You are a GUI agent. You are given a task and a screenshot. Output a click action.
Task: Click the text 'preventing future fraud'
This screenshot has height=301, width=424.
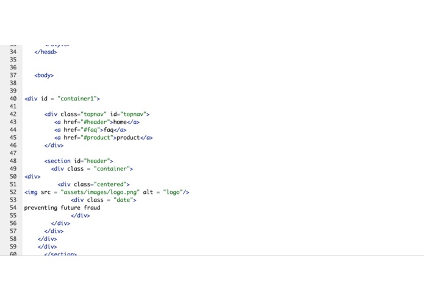point(62,208)
